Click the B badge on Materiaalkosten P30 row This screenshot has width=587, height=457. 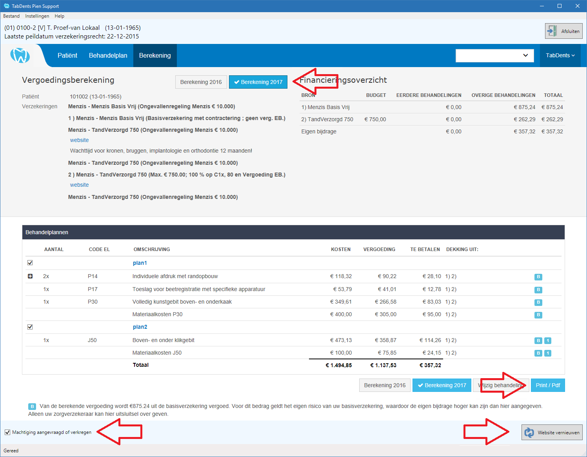point(538,315)
